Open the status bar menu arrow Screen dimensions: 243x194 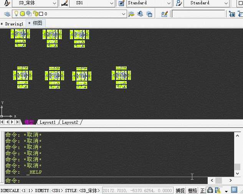click(x=226, y=191)
